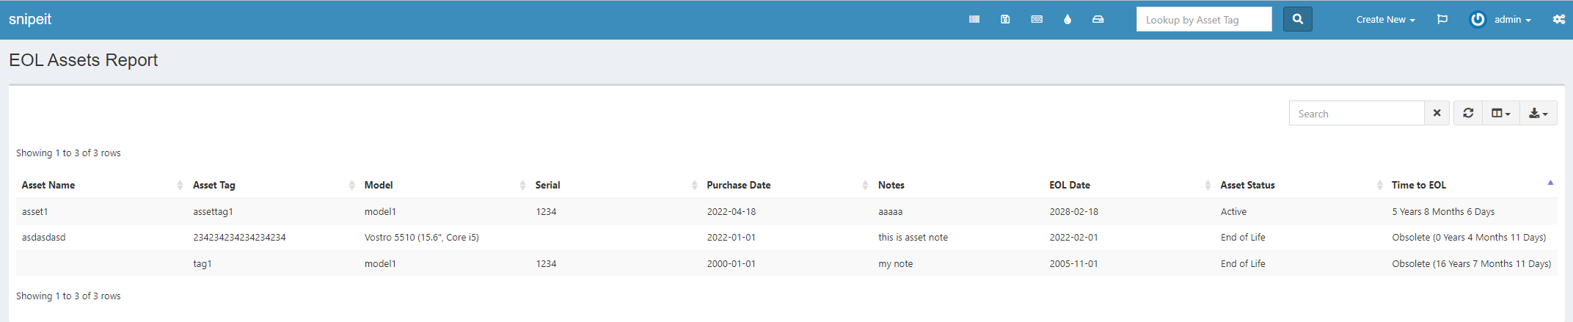The width and height of the screenshot is (1573, 322).
Task: Select End of Life status for asdasdasd
Action: coord(1243,238)
